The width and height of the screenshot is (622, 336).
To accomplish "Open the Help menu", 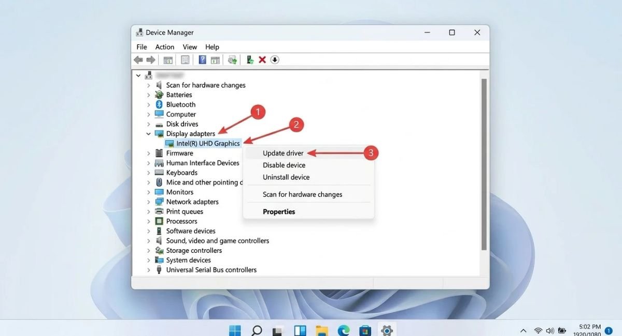I will (x=212, y=47).
